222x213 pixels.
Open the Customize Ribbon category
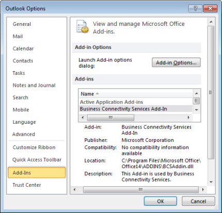[x=34, y=148]
